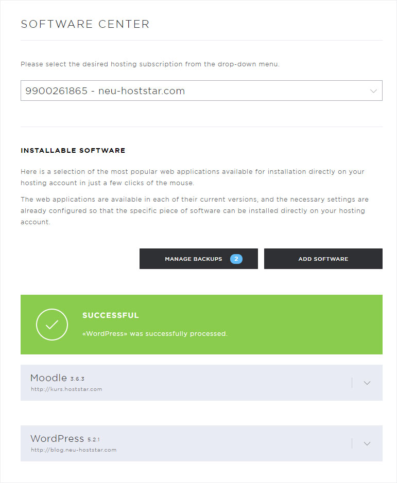Expand the Moodle entry with its chevron arrow
This screenshot has width=397, height=483.
[x=367, y=383]
